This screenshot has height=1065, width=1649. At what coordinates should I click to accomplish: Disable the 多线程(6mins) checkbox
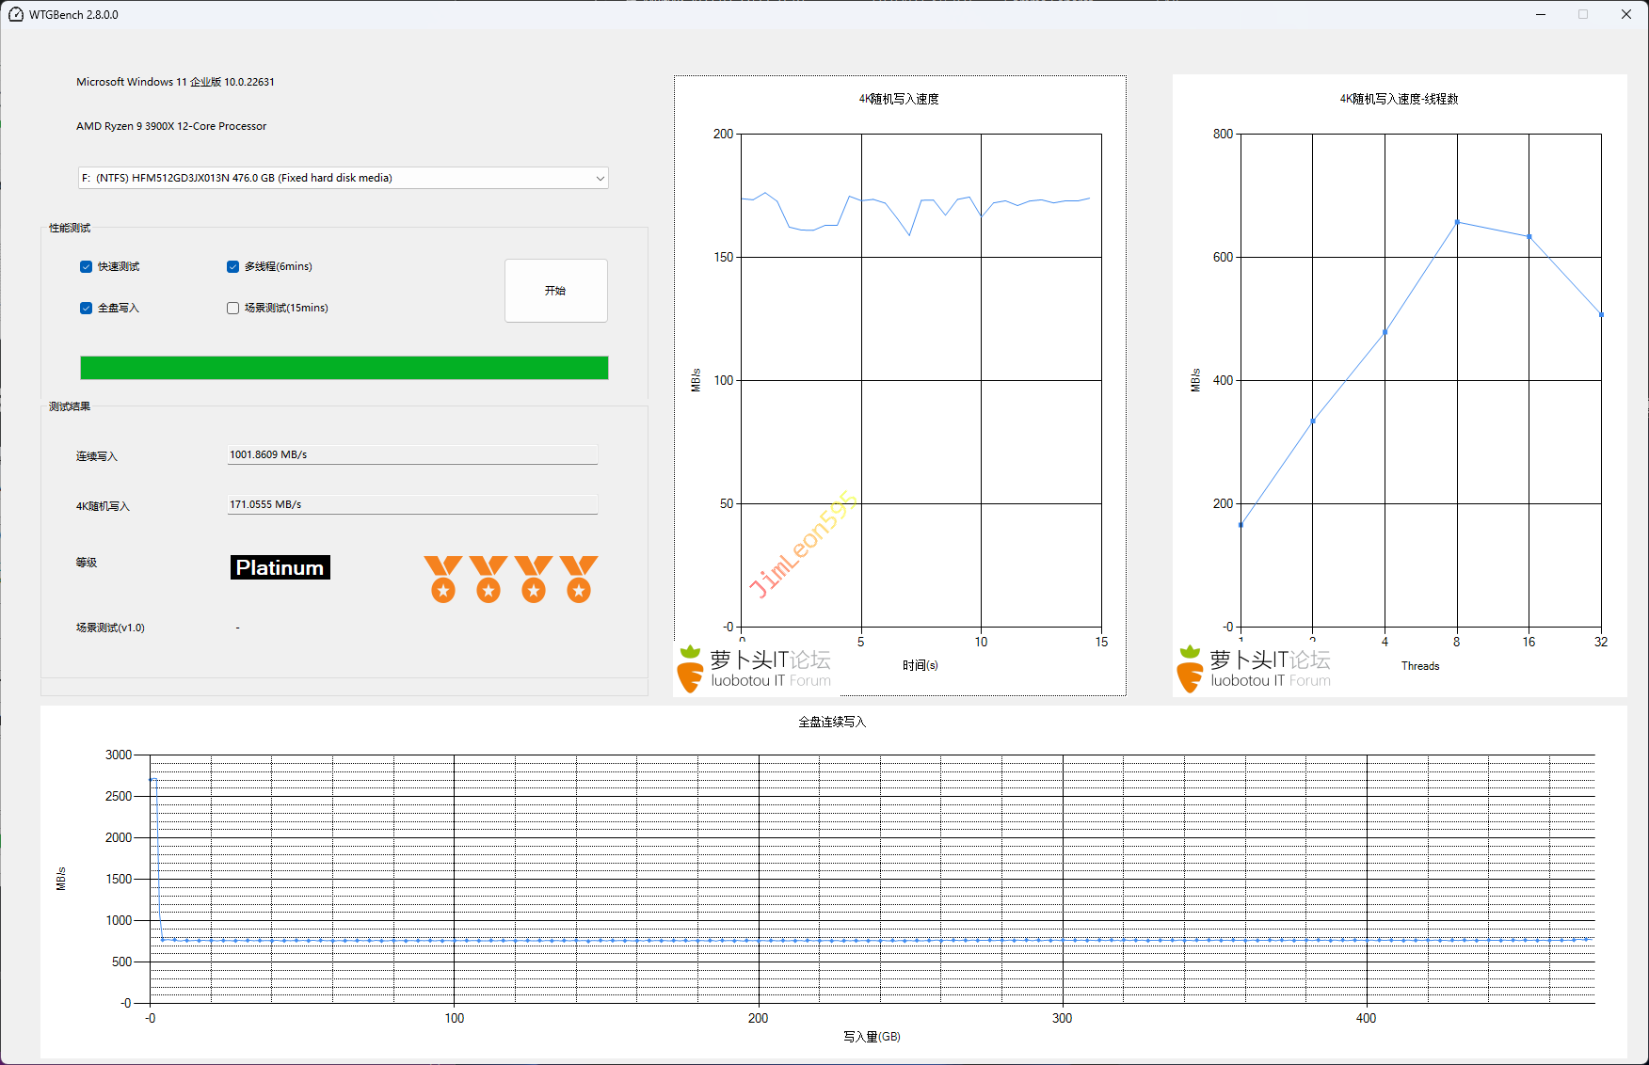pos(233,267)
